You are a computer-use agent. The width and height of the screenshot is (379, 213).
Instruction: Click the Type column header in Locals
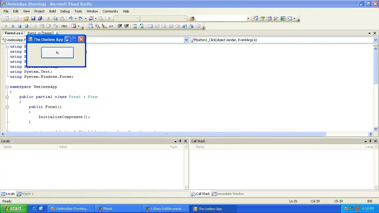click(x=176, y=147)
